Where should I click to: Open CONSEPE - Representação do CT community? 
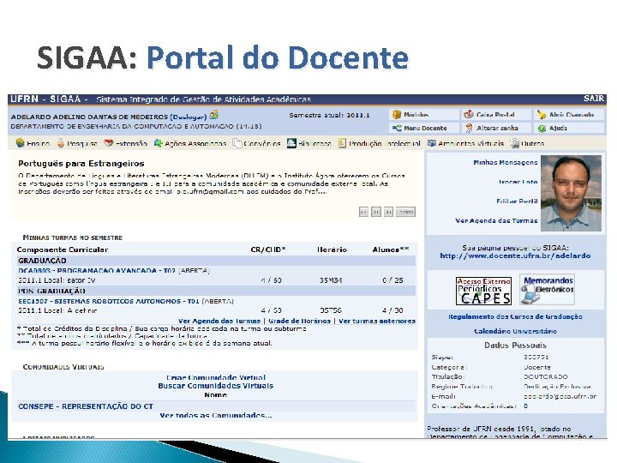86,406
